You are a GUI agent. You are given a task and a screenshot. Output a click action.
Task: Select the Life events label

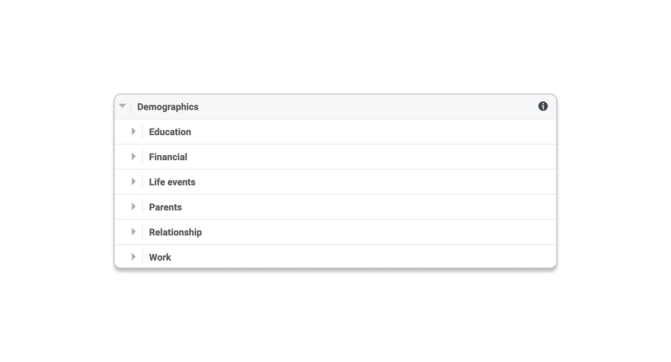tap(172, 182)
